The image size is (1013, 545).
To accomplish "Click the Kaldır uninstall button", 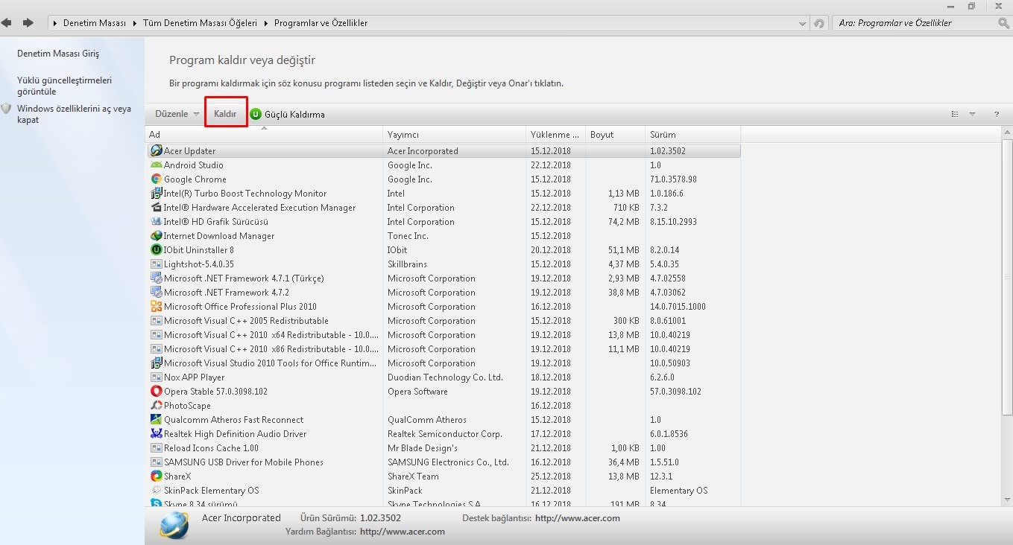I will [x=225, y=114].
